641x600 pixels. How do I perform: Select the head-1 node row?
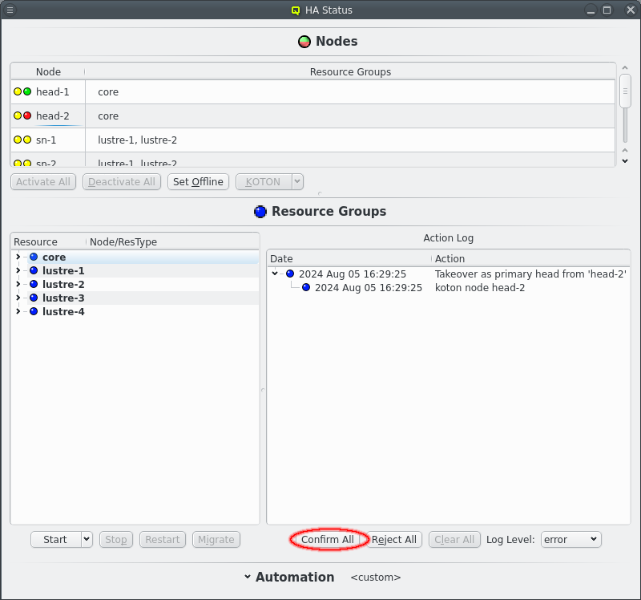coord(312,91)
